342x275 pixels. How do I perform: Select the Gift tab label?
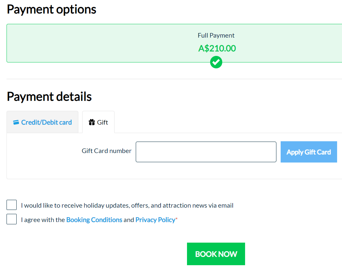coord(102,122)
